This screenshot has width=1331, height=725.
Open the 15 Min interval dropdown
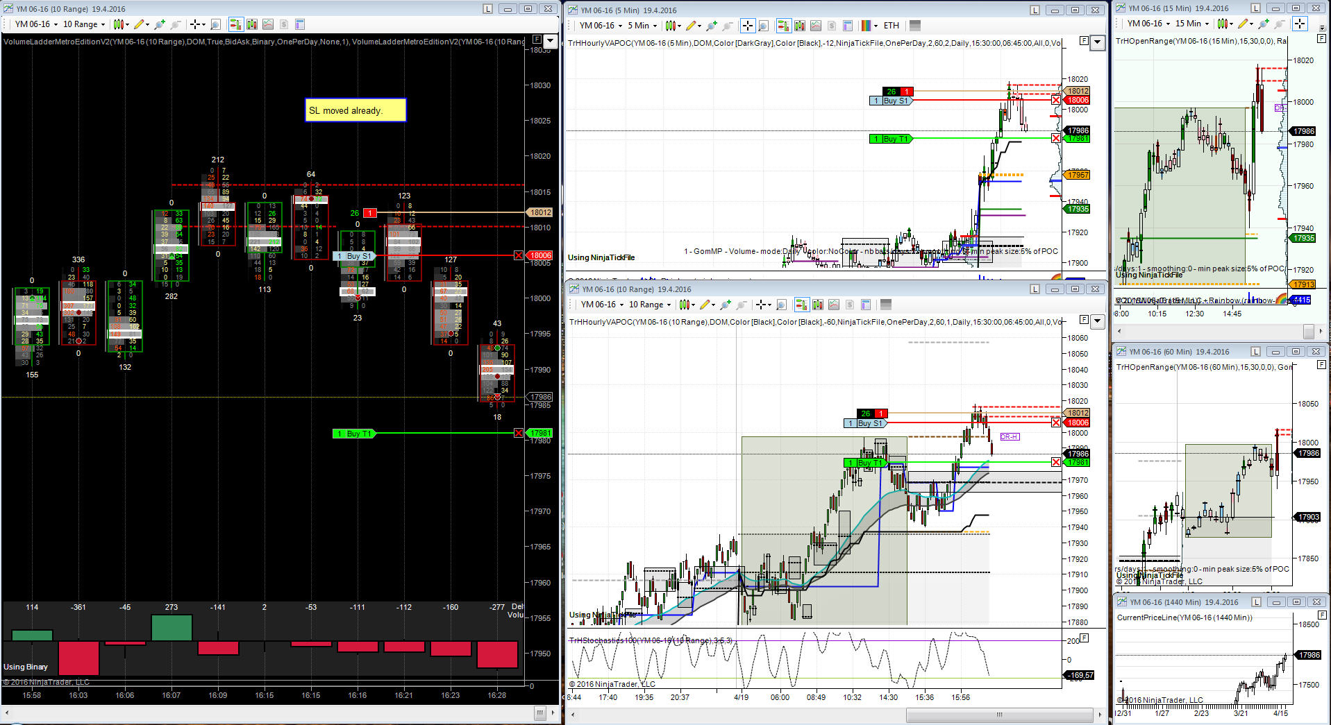click(1191, 24)
